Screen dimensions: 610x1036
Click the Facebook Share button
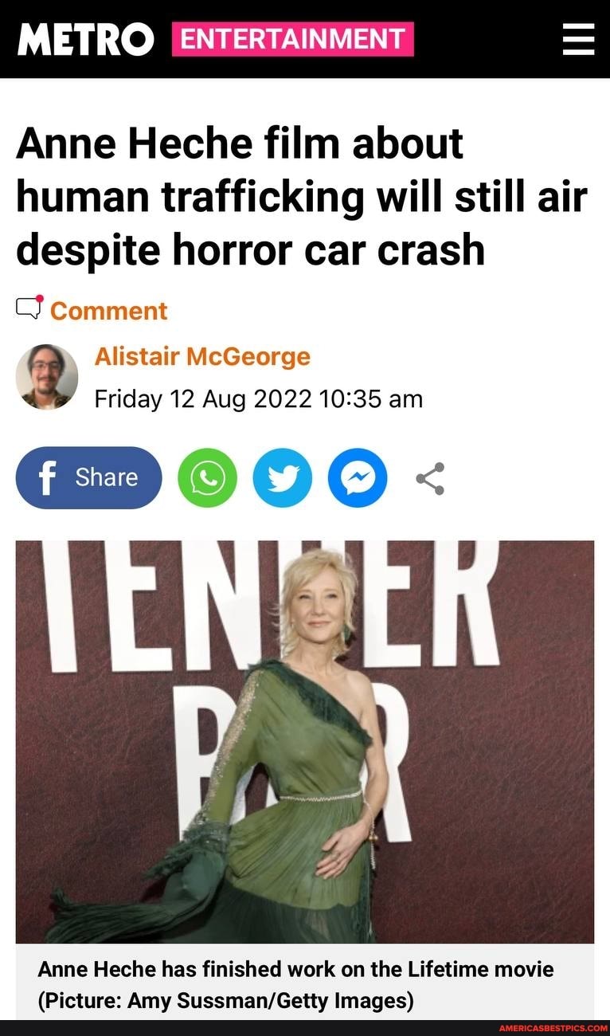click(x=88, y=478)
